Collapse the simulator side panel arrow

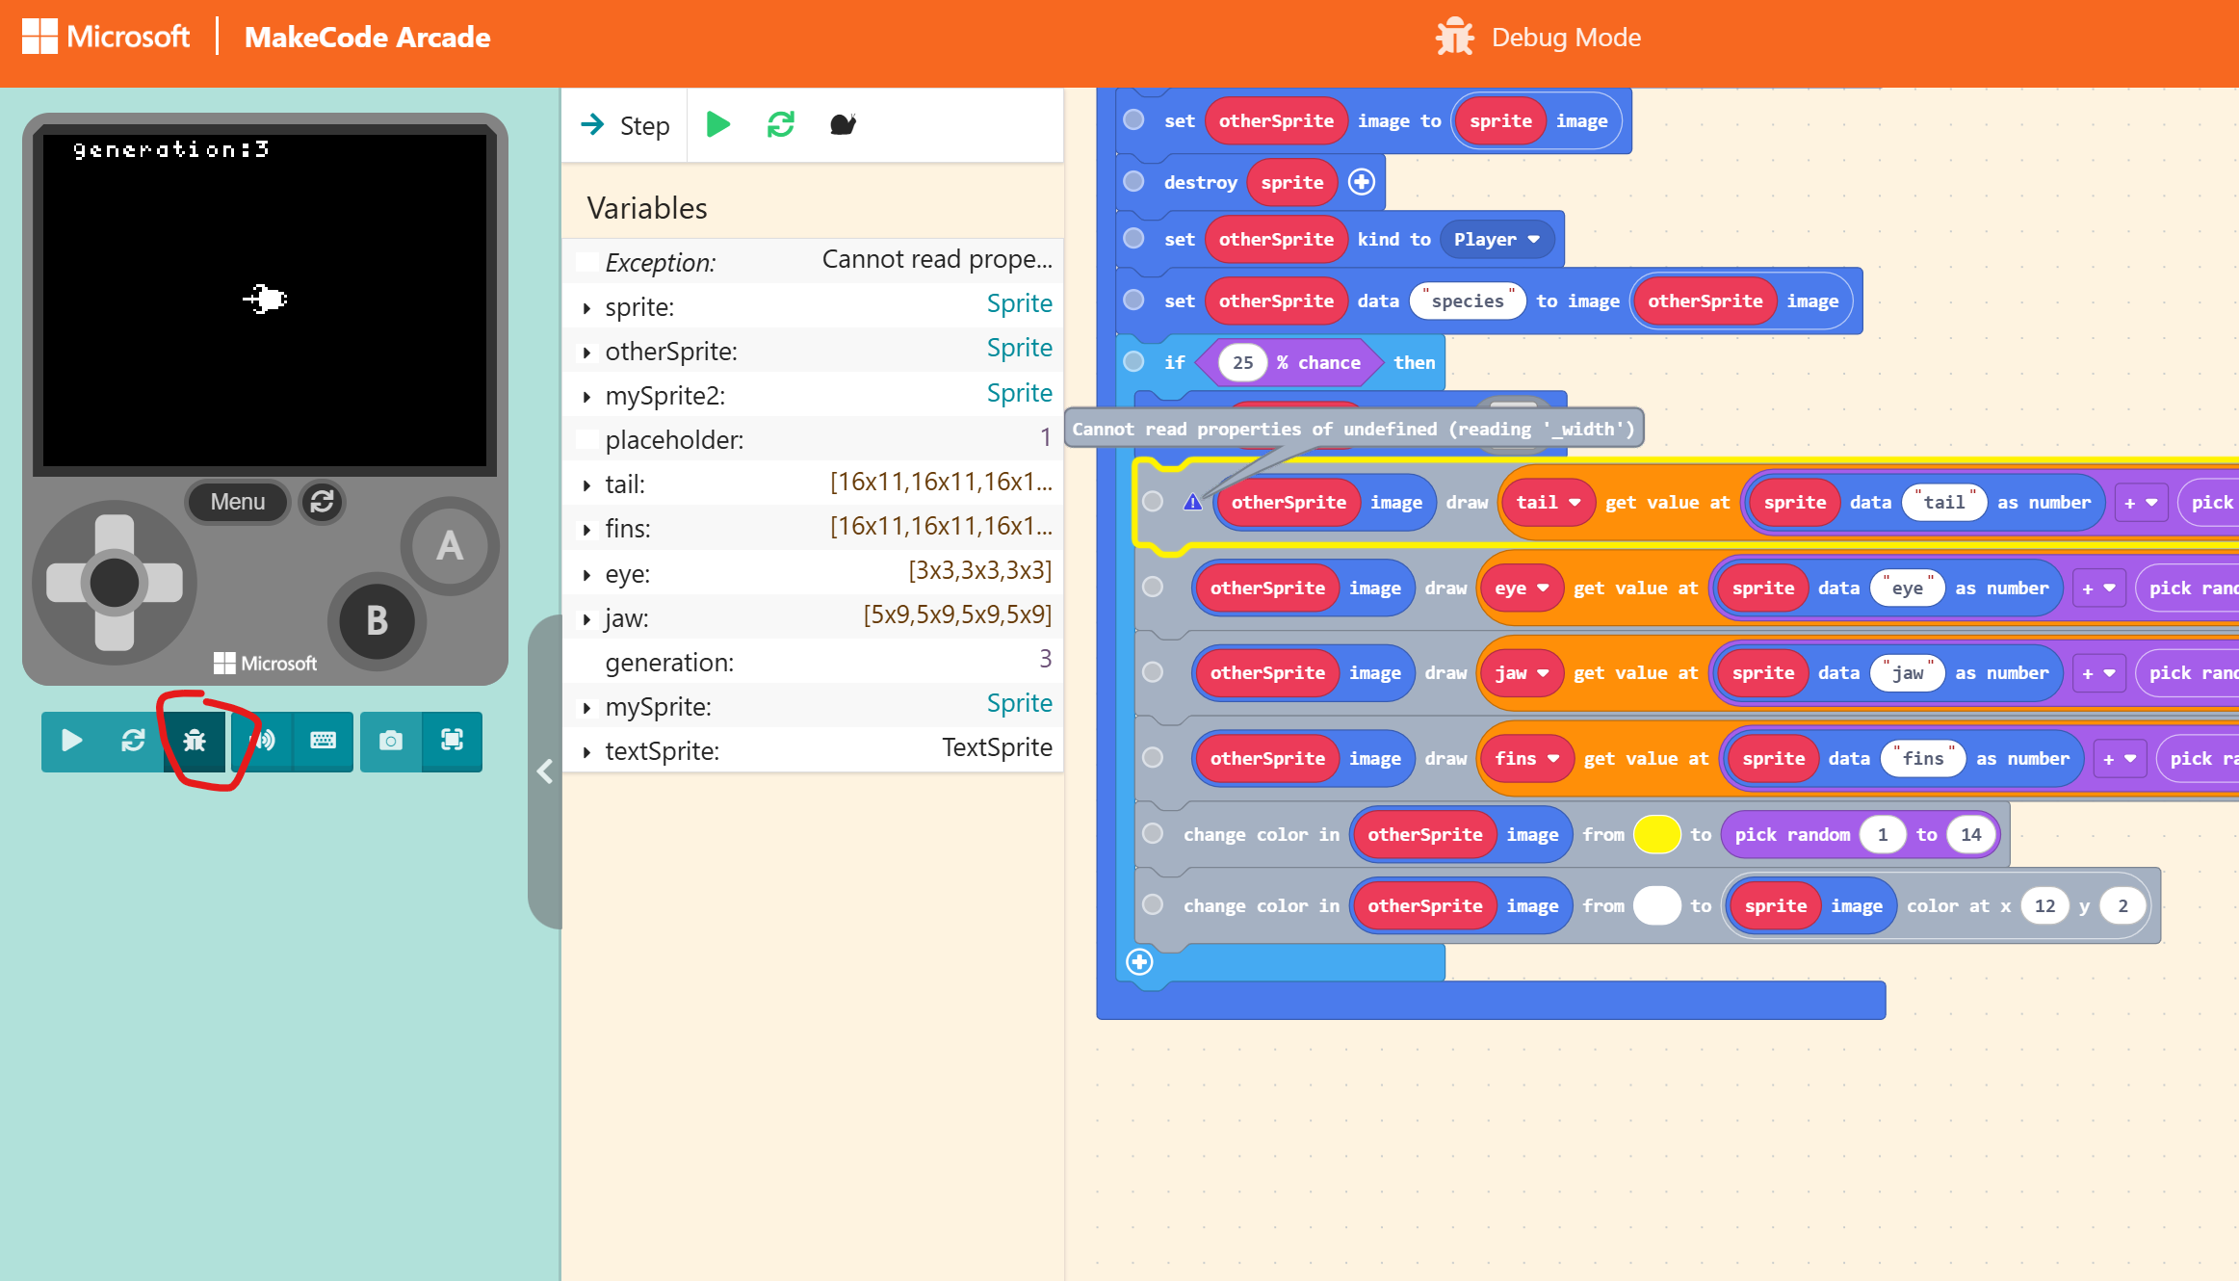[x=545, y=771]
